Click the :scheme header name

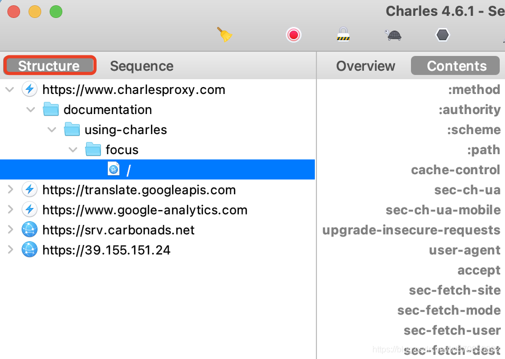[x=474, y=130]
